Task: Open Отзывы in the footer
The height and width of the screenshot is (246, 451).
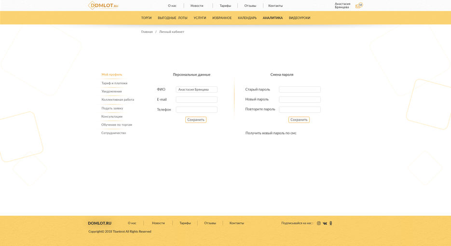Action: 210,223
